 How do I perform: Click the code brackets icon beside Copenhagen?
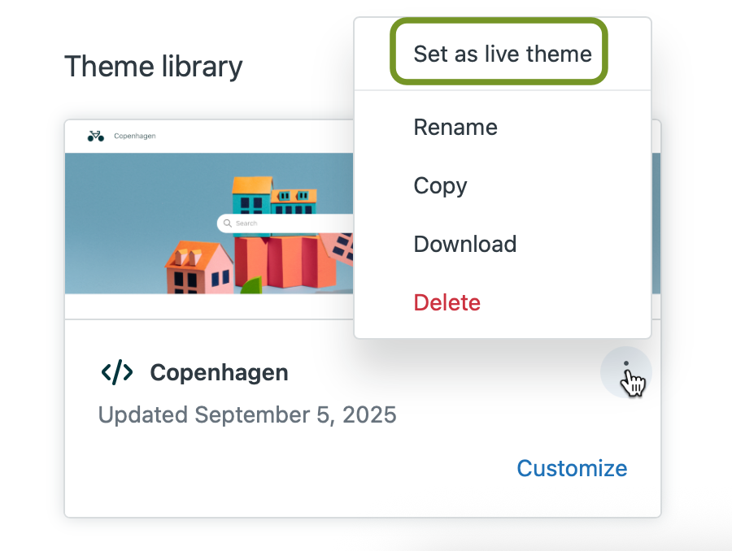117,373
